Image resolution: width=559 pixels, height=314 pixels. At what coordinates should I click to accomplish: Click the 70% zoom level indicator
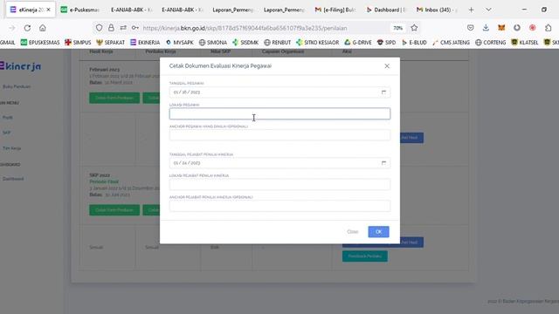pos(398,28)
